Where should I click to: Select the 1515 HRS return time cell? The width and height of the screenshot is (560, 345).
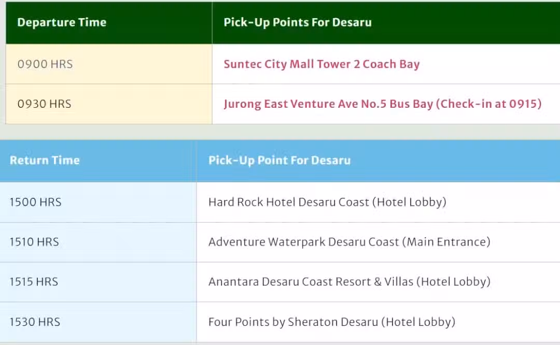[x=98, y=282]
